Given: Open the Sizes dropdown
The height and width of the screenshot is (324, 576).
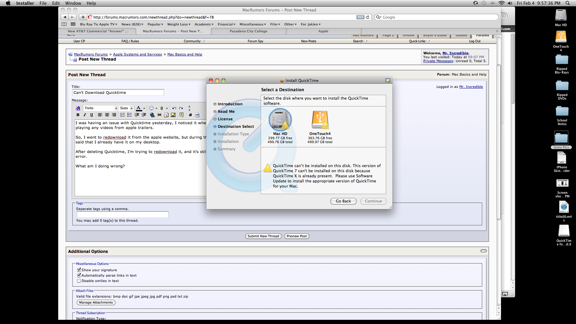Looking at the screenshot, I should [x=126, y=108].
